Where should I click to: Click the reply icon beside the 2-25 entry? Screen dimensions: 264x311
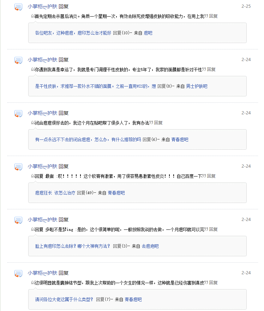click(18, 7)
